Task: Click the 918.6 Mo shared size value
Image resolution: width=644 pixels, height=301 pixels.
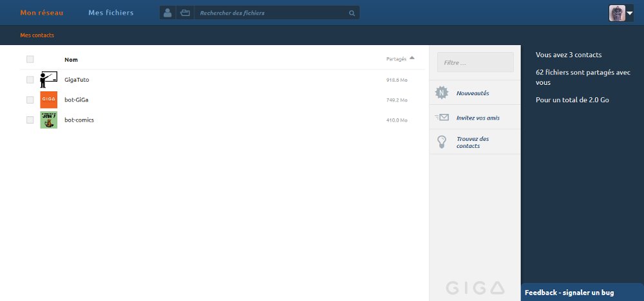Action: click(397, 80)
